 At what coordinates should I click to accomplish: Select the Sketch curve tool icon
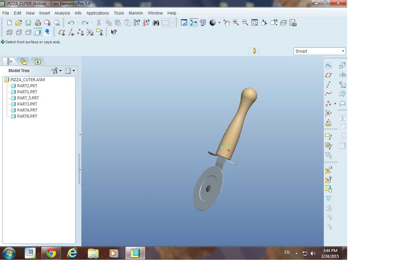click(x=328, y=65)
